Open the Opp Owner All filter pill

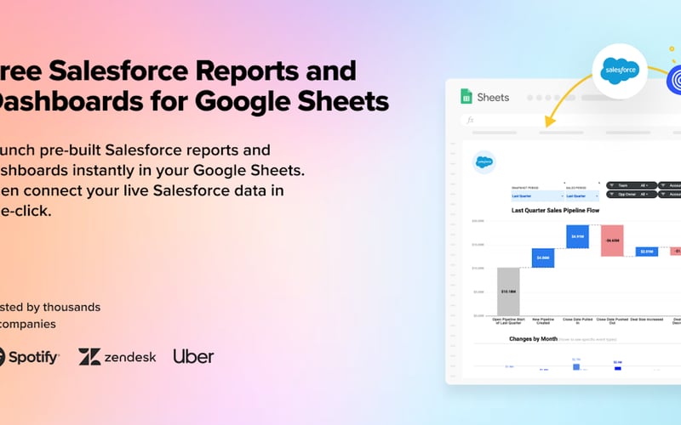pos(632,195)
